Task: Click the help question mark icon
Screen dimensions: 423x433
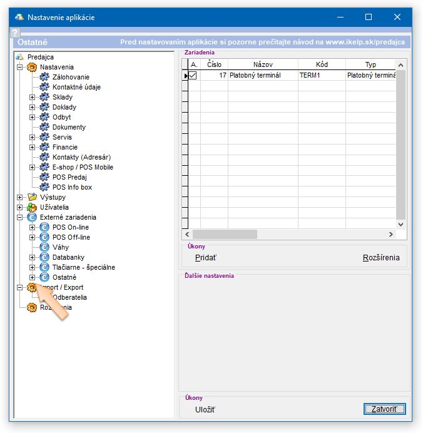Action: coord(16,33)
